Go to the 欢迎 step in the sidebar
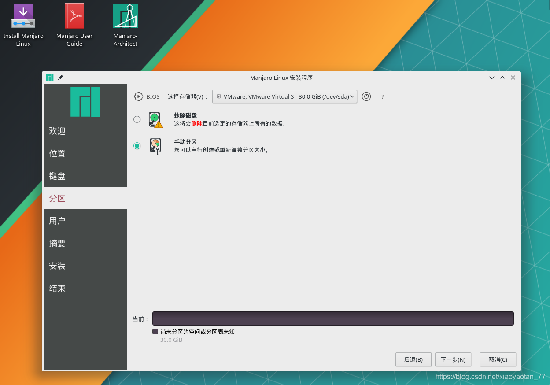 (x=85, y=131)
